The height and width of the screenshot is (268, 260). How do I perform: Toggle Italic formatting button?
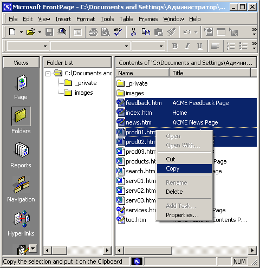click(187, 46)
